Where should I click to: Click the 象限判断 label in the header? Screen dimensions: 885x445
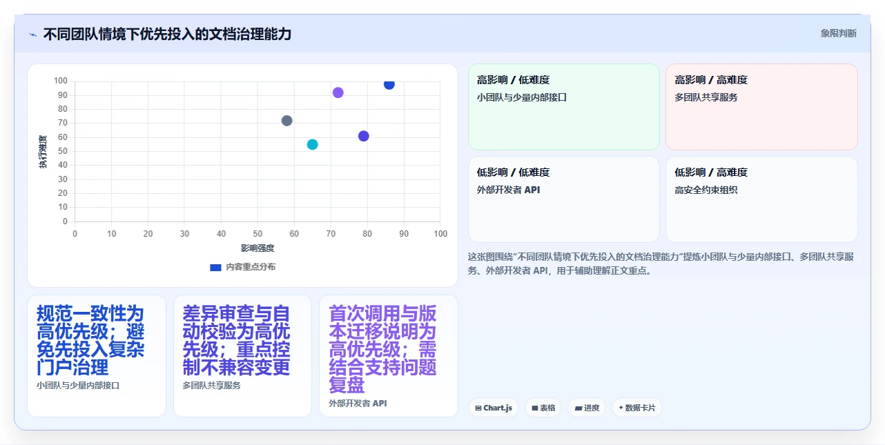click(839, 33)
